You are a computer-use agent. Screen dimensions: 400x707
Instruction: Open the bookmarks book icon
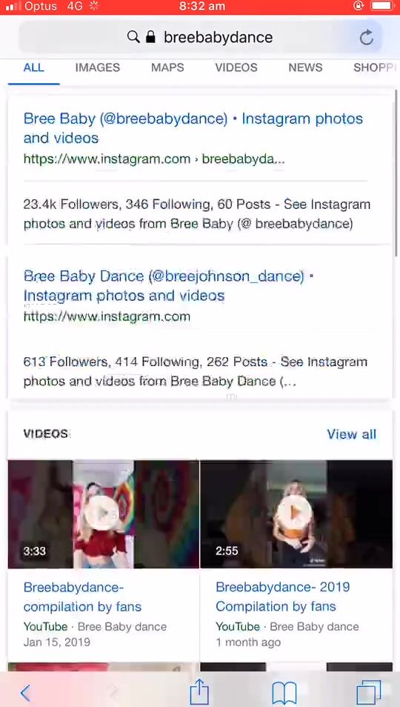pyautogui.click(x=284, y=692)
